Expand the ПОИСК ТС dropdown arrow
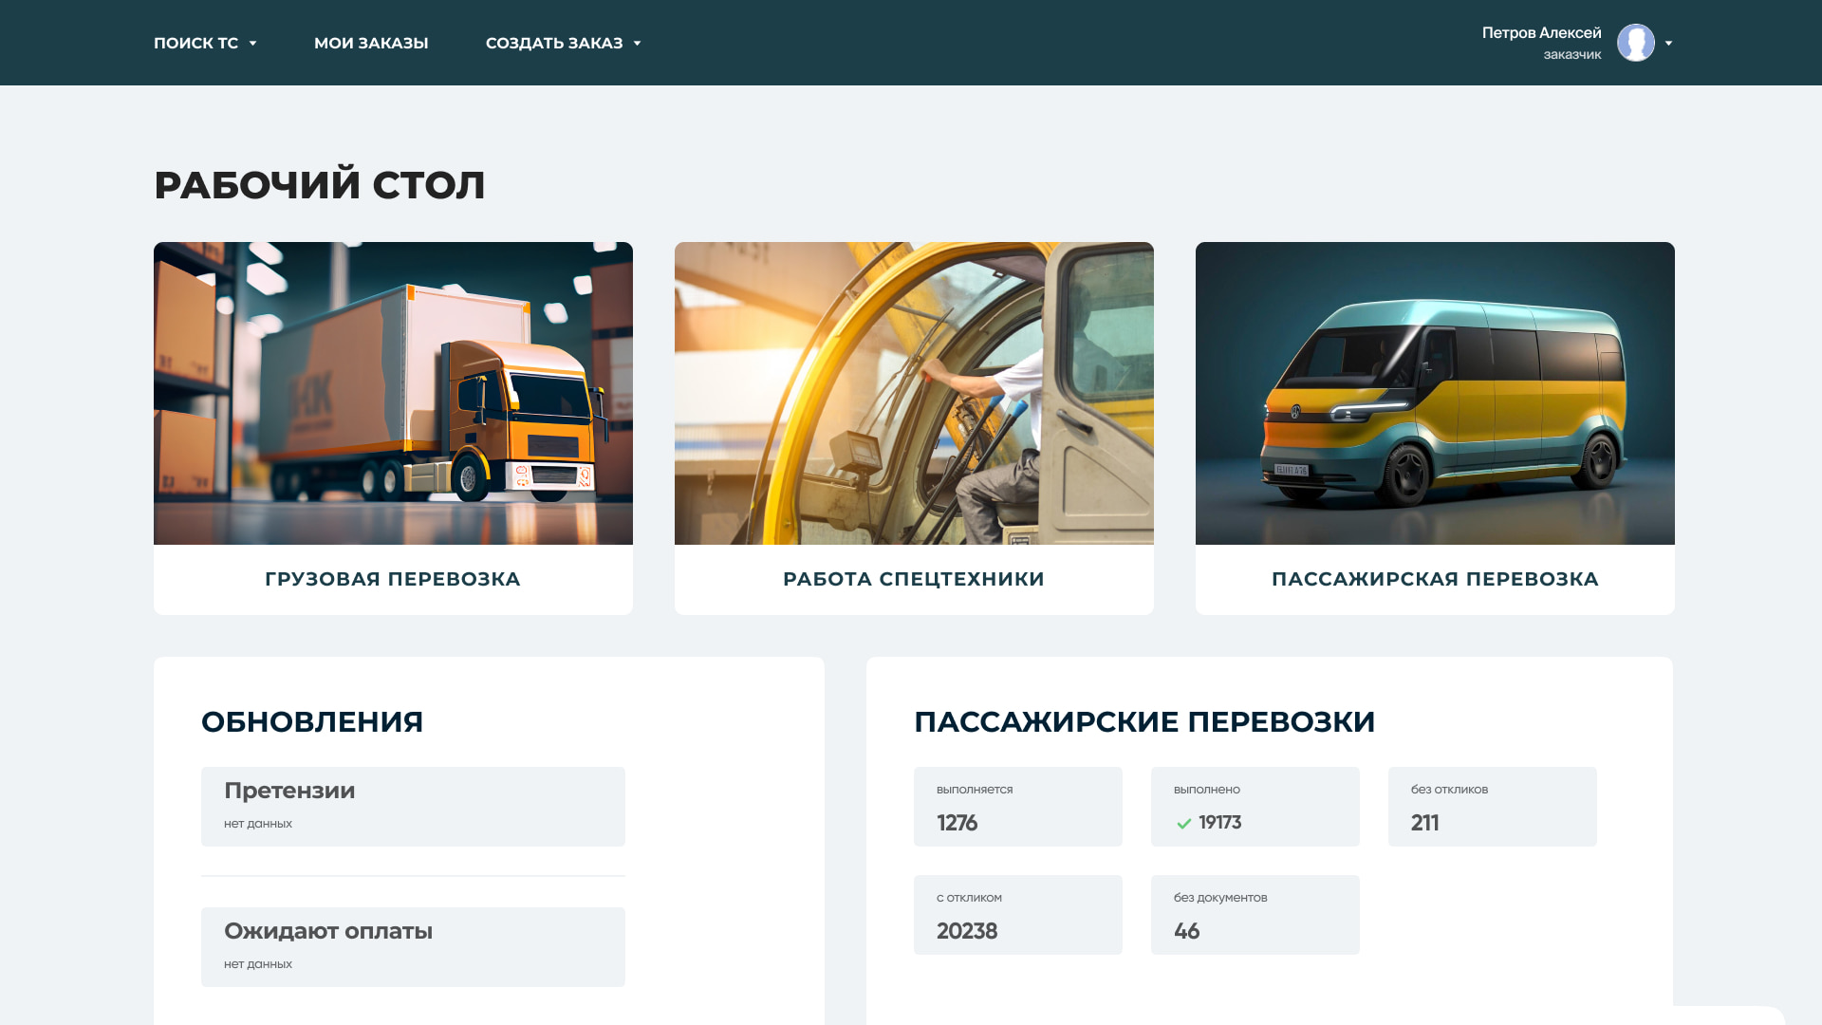1822x1025 pixels. (x=252, y=44)
